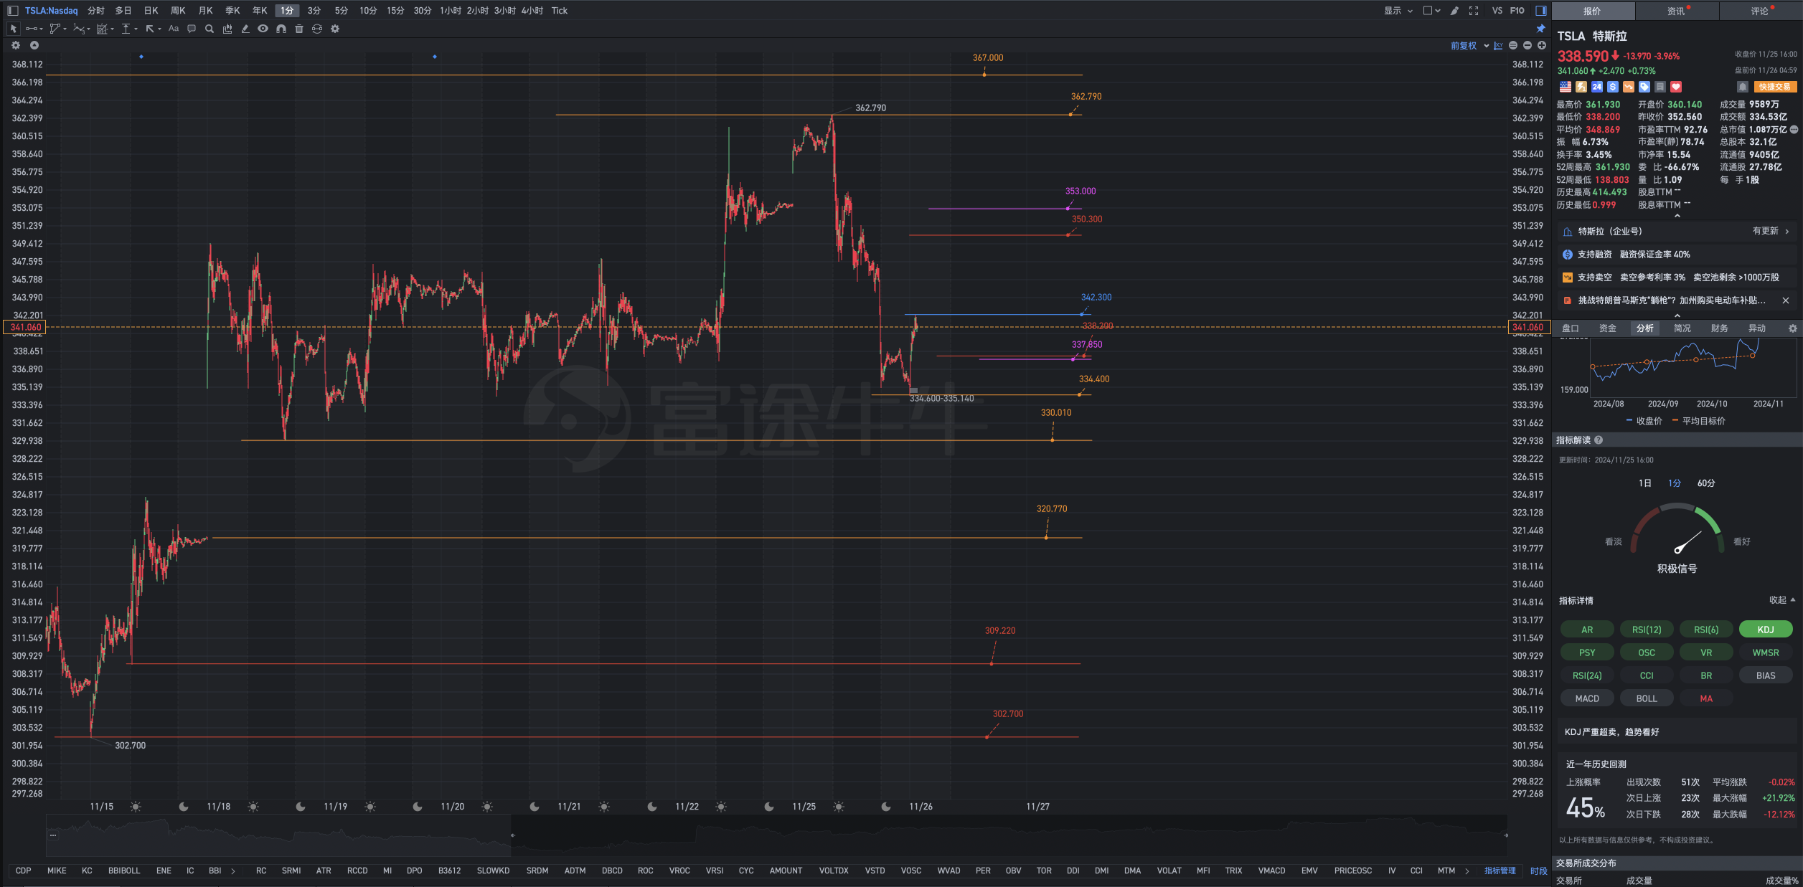Open drawing toolbar settings gear
The height and width of the screenshot is (887, 1803).
[335, 29]
